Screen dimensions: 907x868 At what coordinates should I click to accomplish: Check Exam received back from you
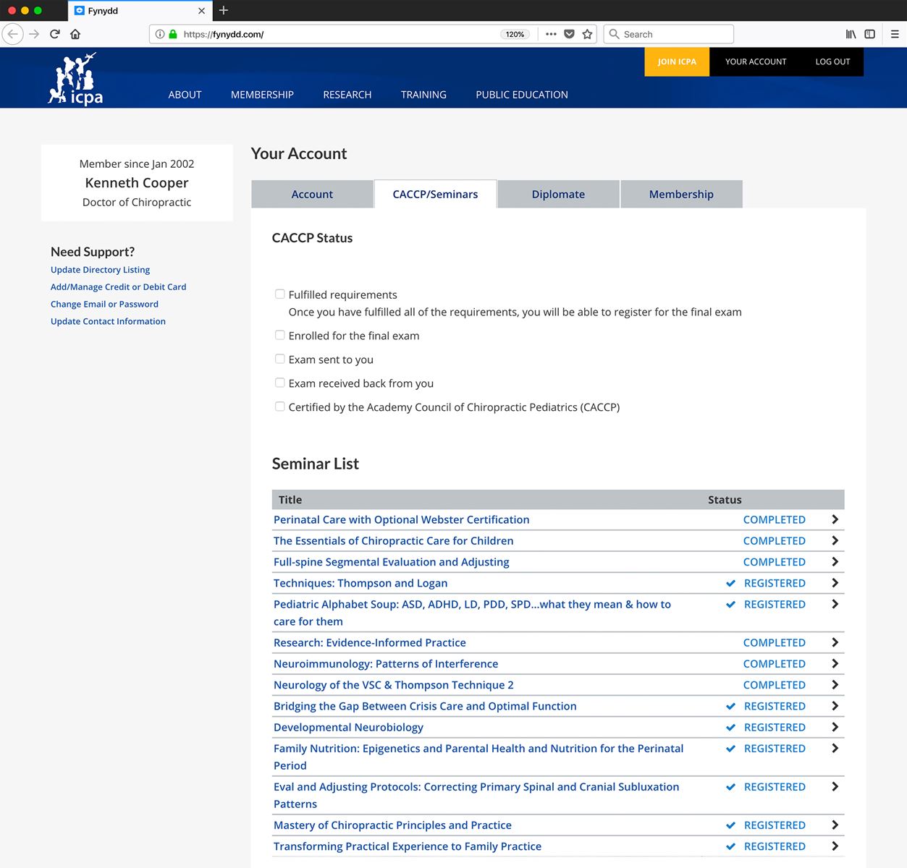[279, 383]
